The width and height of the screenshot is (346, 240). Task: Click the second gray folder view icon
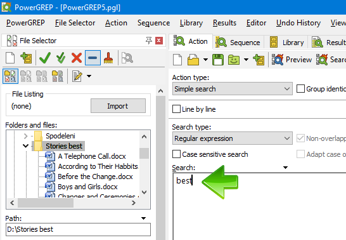pos(26,76)
